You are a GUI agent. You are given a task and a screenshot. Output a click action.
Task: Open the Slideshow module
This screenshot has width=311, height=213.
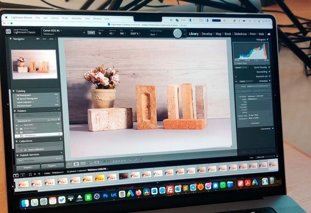241,34
